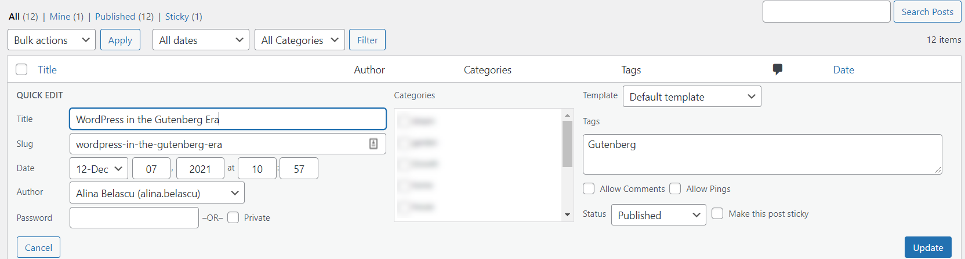Screen dimensions: 965x259
Task: Click the Slug input field
Action: (228, 144)
